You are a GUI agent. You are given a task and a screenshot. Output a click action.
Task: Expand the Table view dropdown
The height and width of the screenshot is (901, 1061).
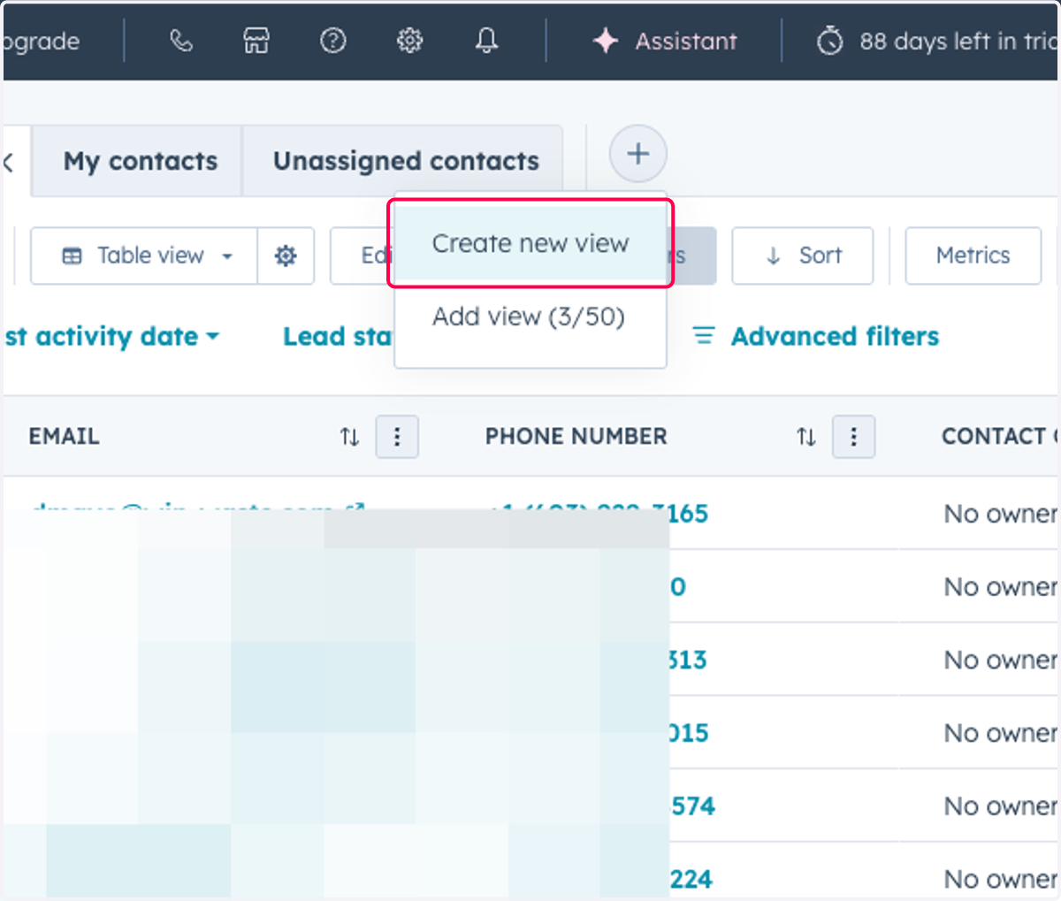pos(145,256)
